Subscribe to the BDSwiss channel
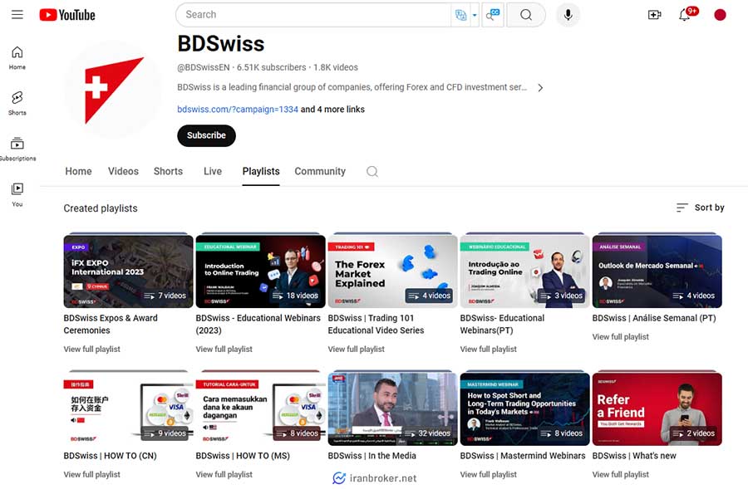Viewport: 748px width, 489px height. click(x=206, y=135)
